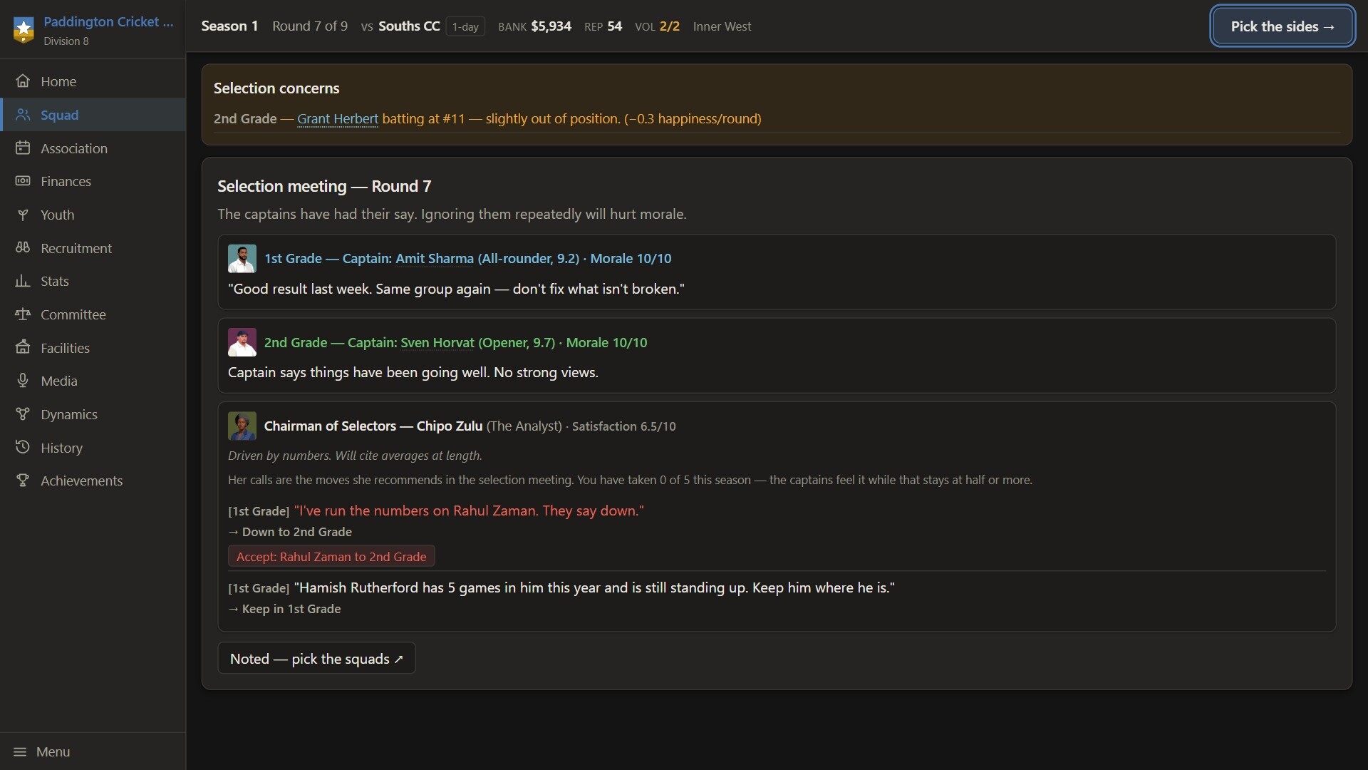Click the Recruitment binoculars icon

coord(23,248)
